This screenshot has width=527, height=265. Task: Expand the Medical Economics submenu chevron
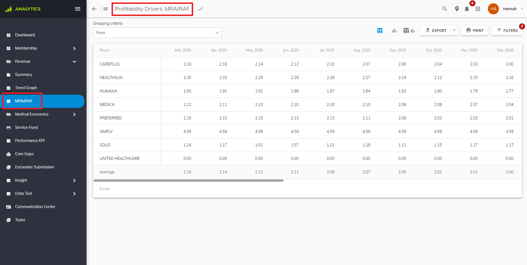click(74, 114)
